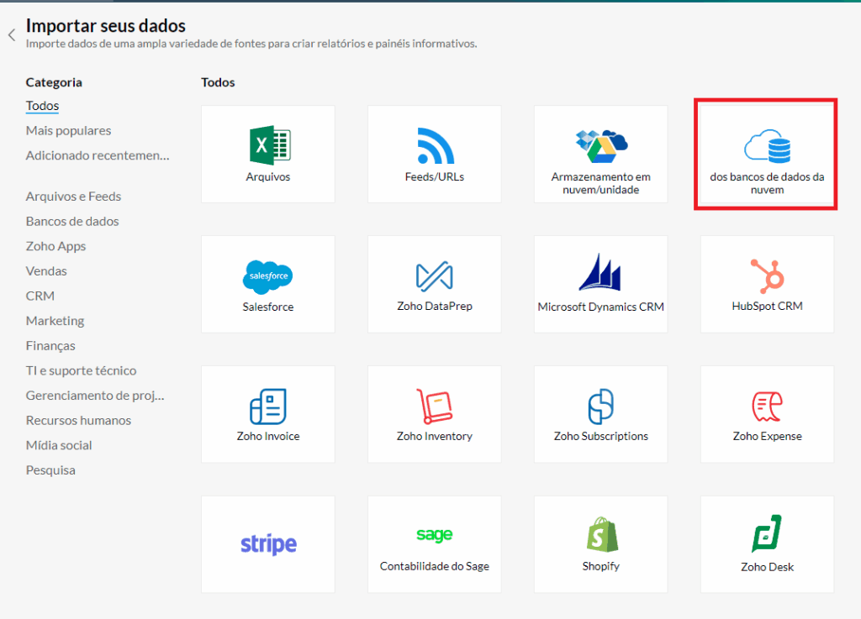Filter by Recursos humanos
Viewport: 861px width, 619px height.
click(x=78, y=420)
